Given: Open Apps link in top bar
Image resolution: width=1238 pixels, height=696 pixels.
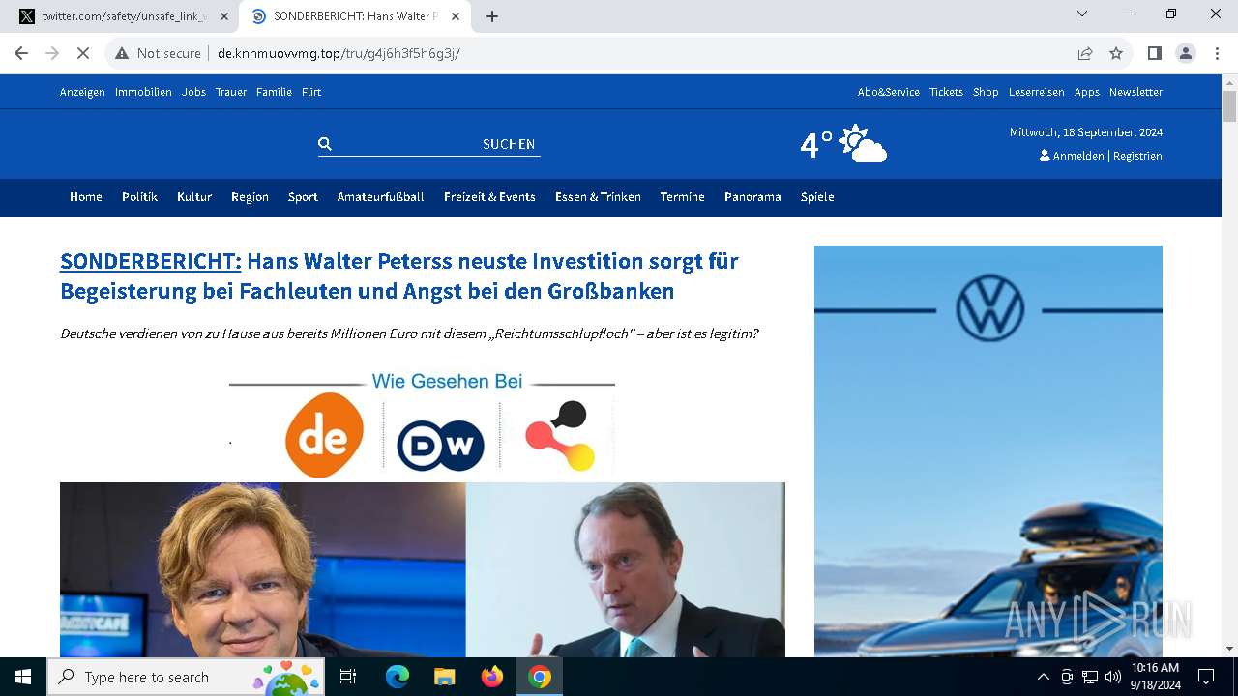Looking at the screenshot, I should tap(1087, 92).
